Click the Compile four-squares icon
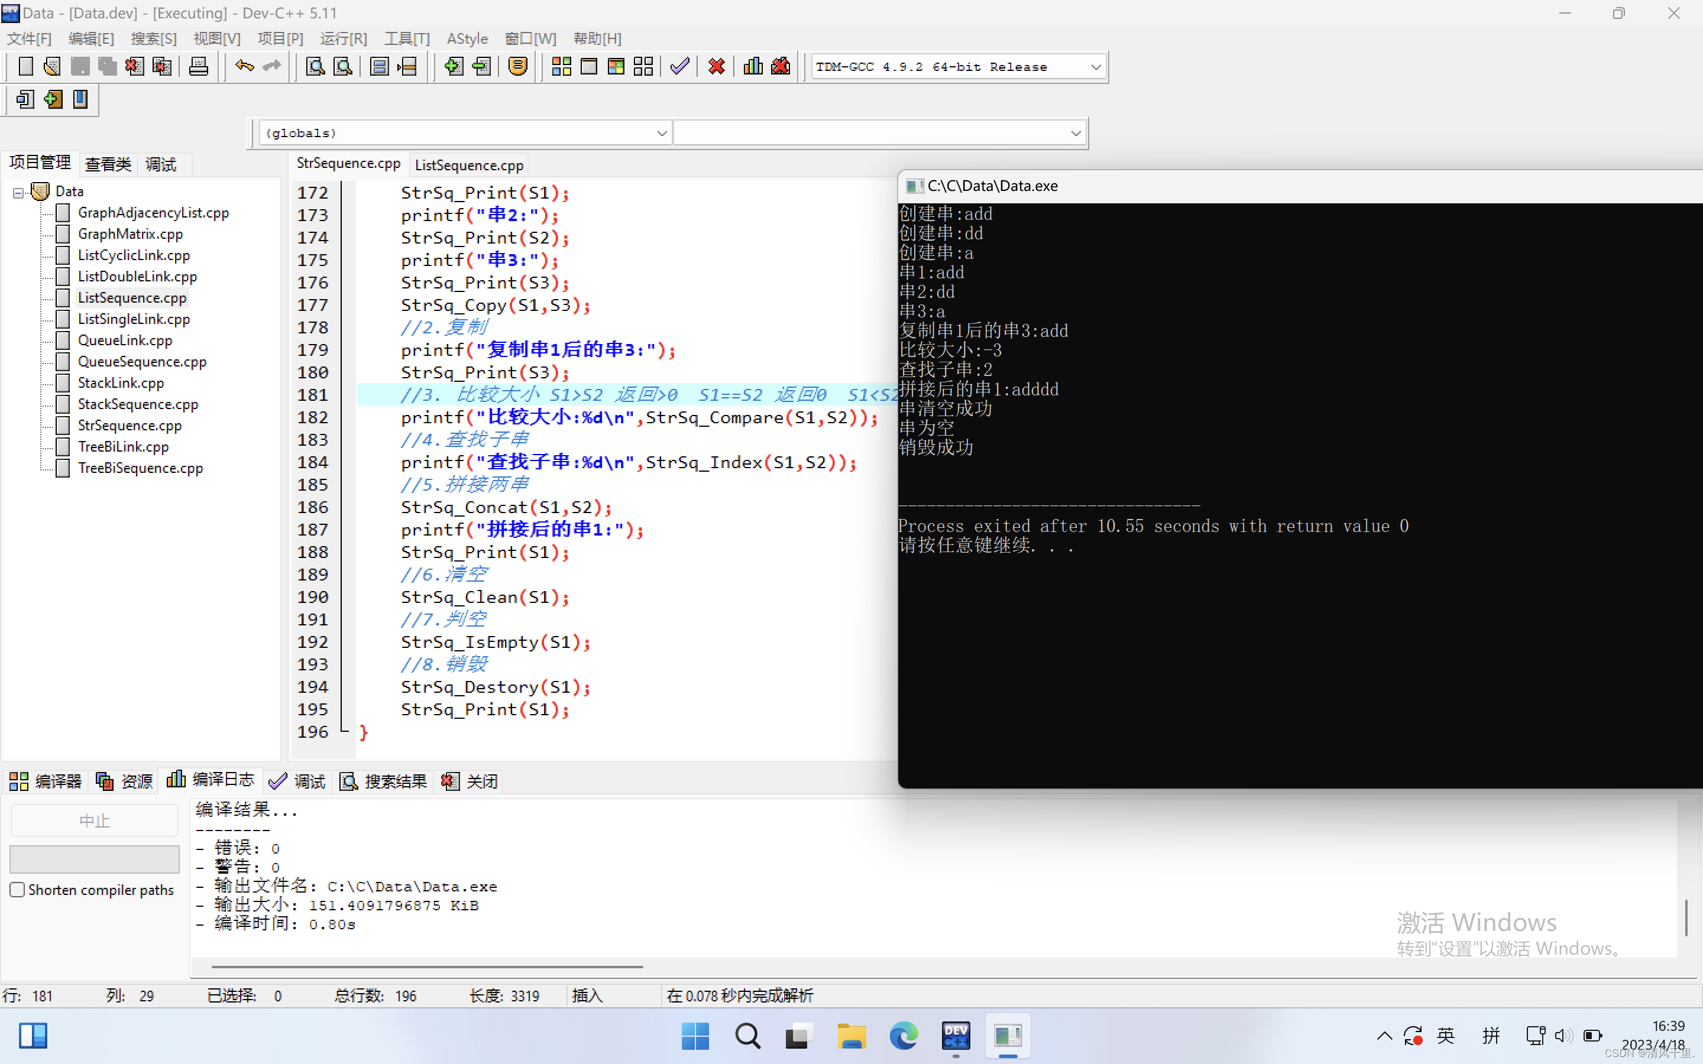1703x1064 pixels. coord(561,67)
